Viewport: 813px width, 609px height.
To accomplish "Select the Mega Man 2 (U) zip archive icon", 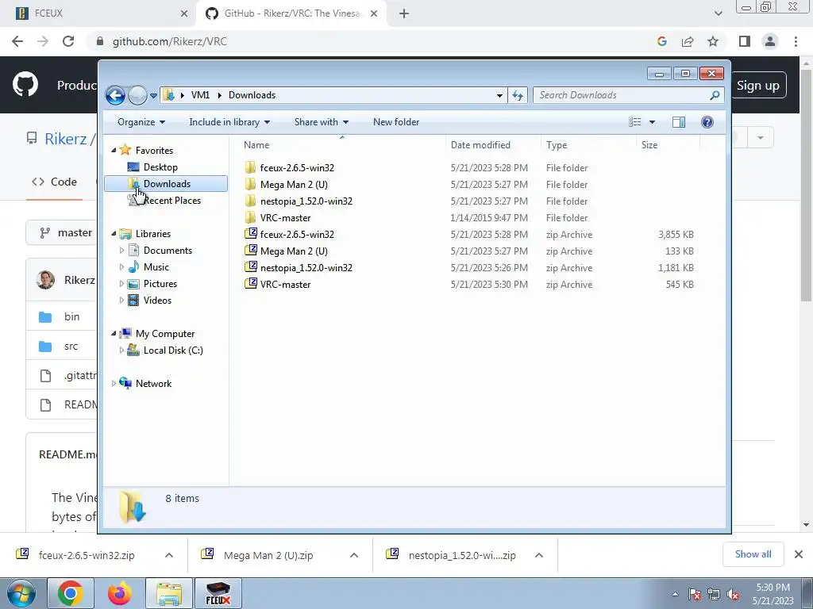I will pyautogui.click(x=250, y=250).
